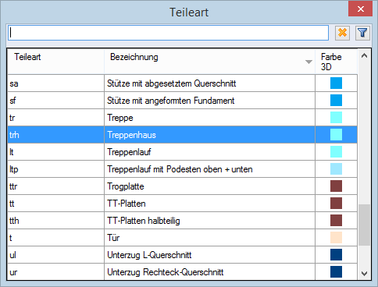
Task: Click the vertical scrollbar thumb
Action: (x=364, y=225)
